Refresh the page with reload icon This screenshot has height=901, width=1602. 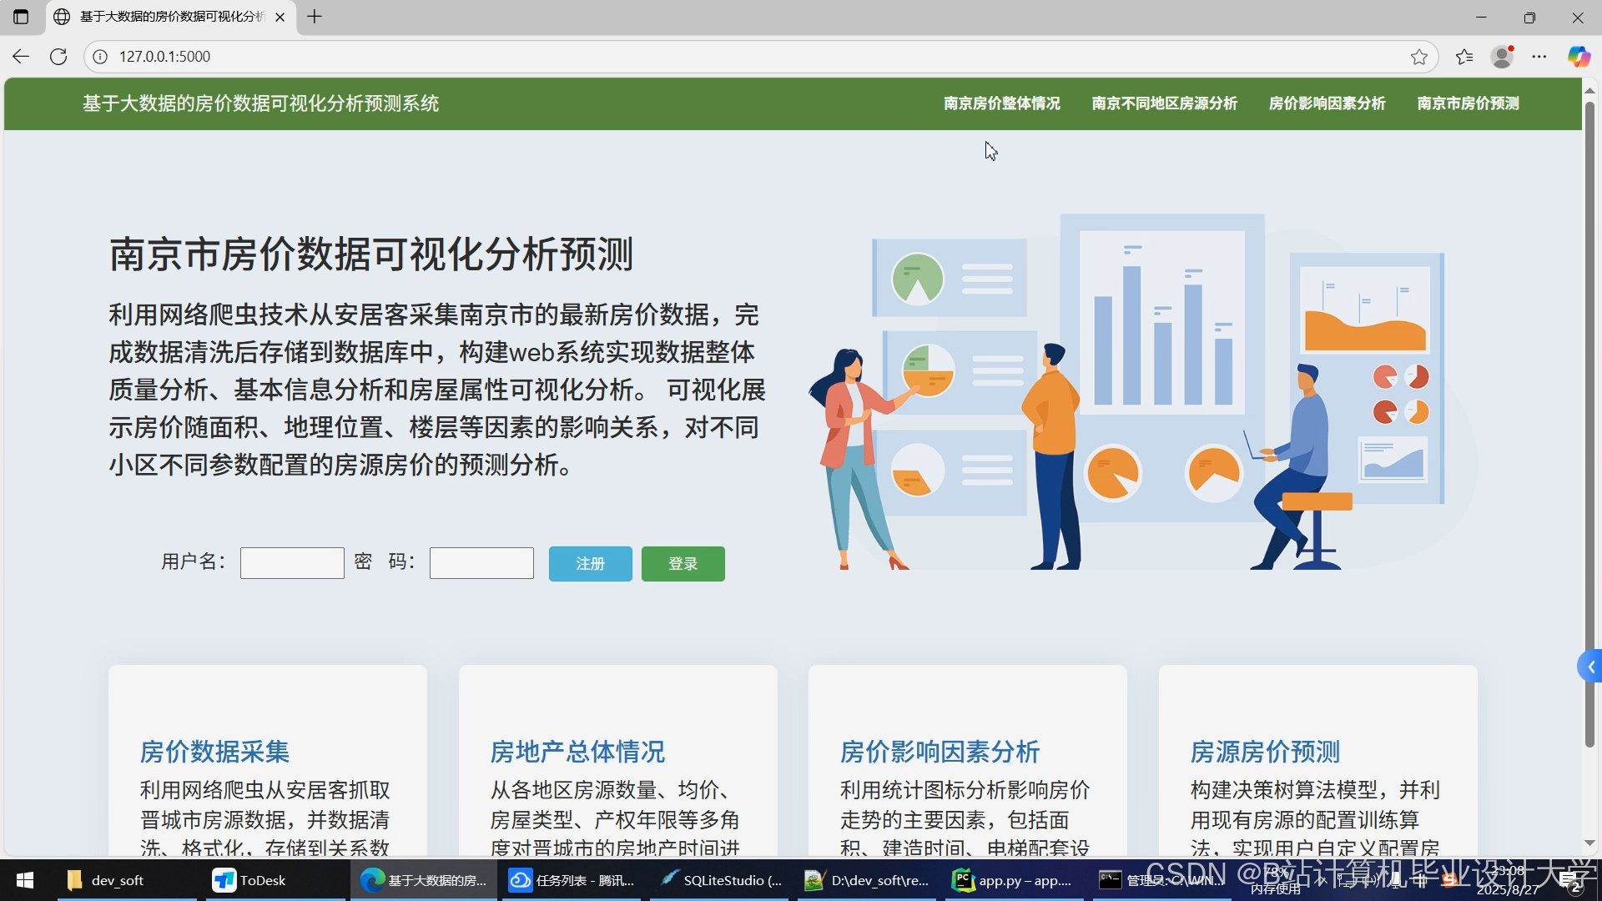click(x=58, y=57)
